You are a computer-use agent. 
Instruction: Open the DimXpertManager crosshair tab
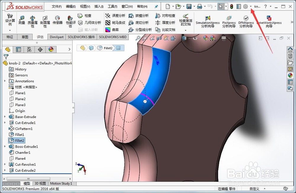[x=40, y=50]
